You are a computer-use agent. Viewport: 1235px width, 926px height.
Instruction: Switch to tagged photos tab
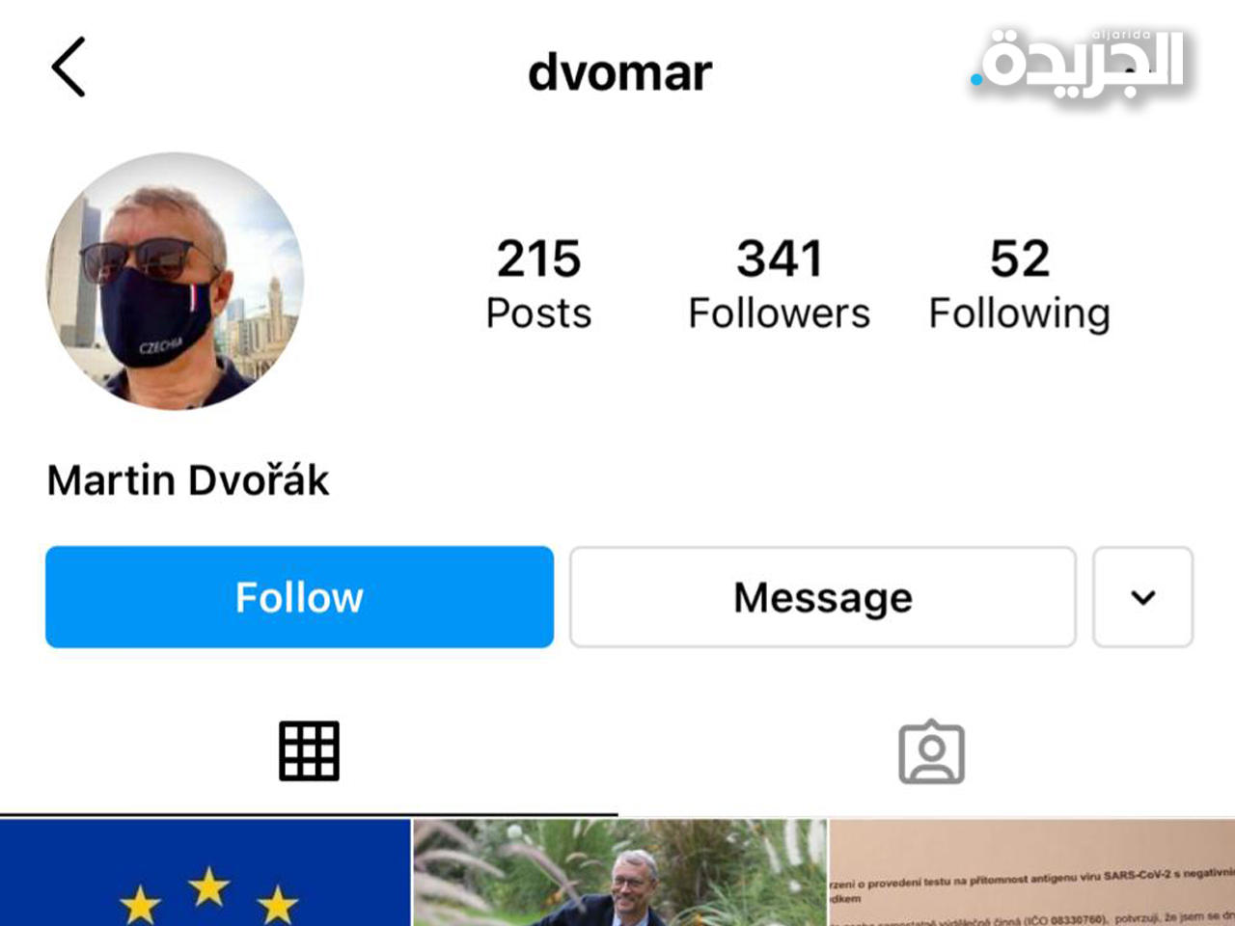pos(931,751)
